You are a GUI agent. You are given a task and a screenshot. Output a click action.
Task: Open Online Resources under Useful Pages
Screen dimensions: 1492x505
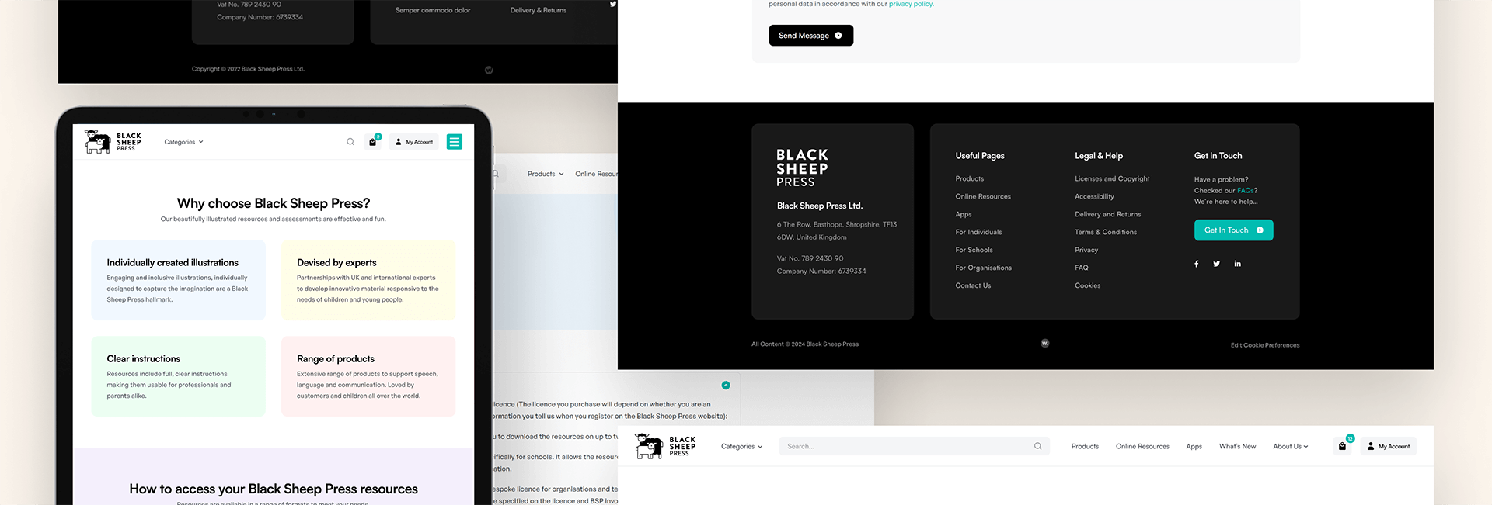(983, 196)
